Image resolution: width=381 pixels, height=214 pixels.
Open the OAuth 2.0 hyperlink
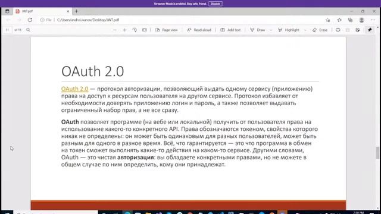point(74,89)
